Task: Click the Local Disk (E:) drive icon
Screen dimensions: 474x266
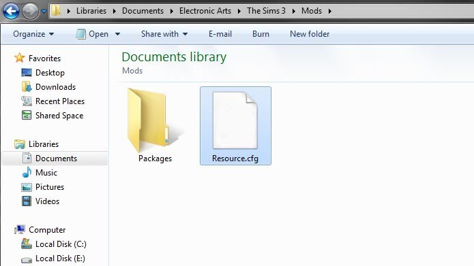Action: click(x=27, y=259)
